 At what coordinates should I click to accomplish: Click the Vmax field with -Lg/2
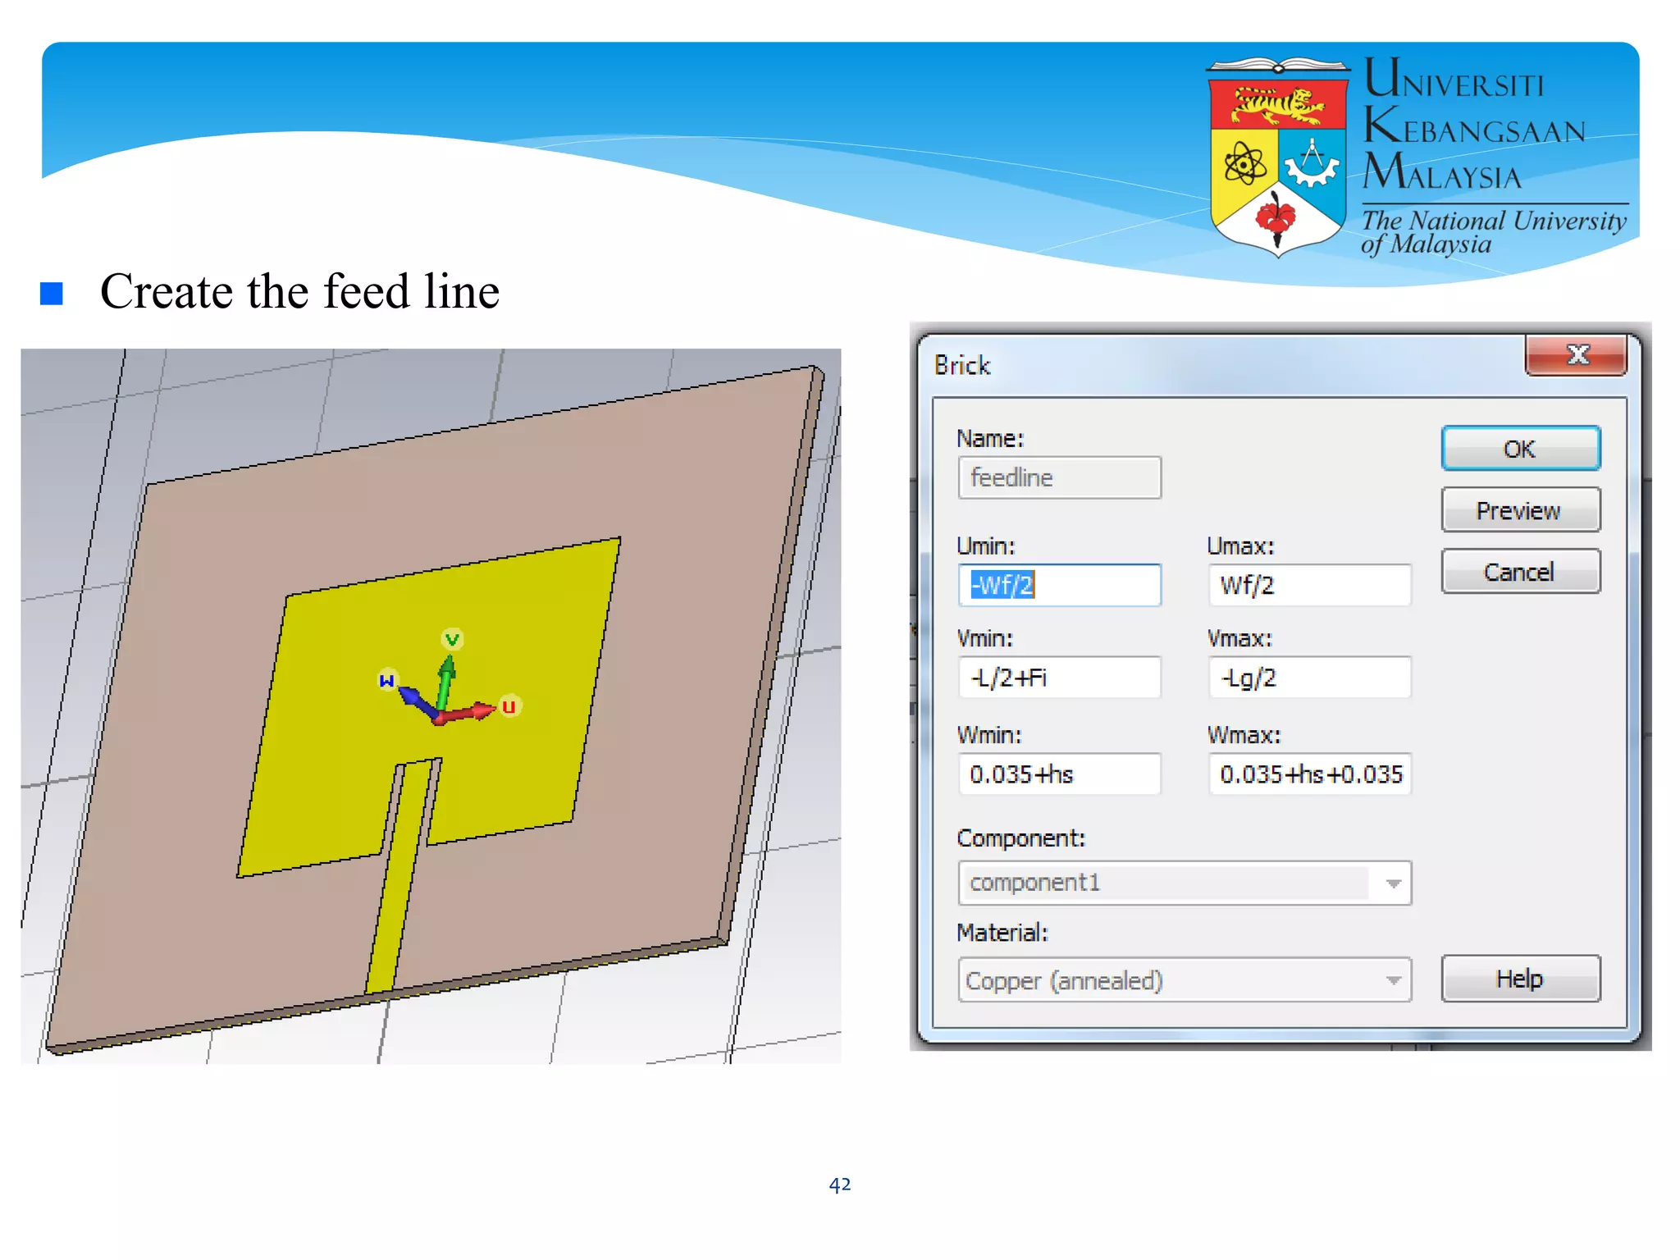pos(1309,678)
